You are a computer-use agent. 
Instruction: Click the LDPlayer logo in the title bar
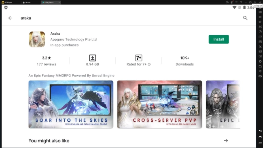tap(3, 2)
